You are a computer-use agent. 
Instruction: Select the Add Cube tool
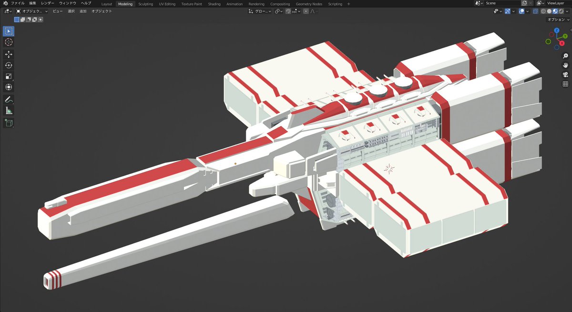click(9, 123)
